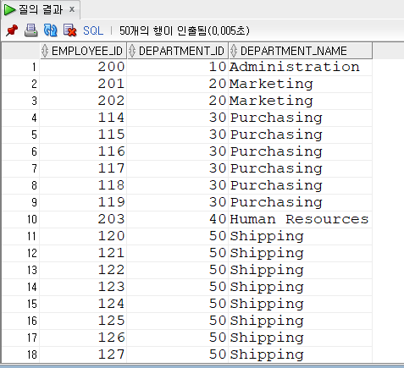The height and width of the screenshot is (368, 404).
Task: Click the 50개의 행이 인출됨 status text
Action: [185, 30]
